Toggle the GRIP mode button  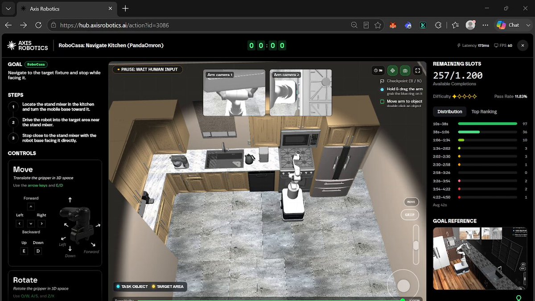pyautogui.click(x=410, y=214)
